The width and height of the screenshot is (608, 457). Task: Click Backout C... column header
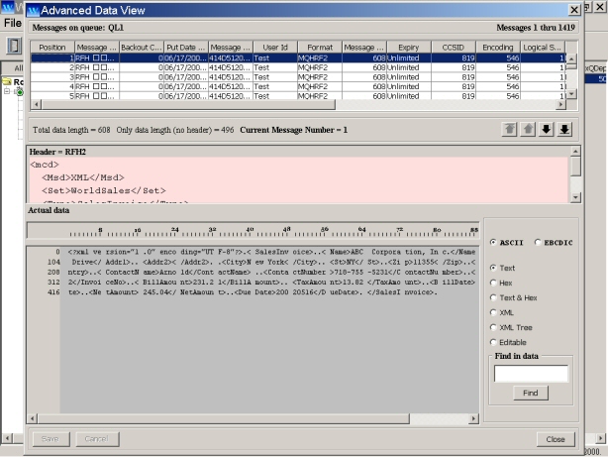tap(142, 47)
